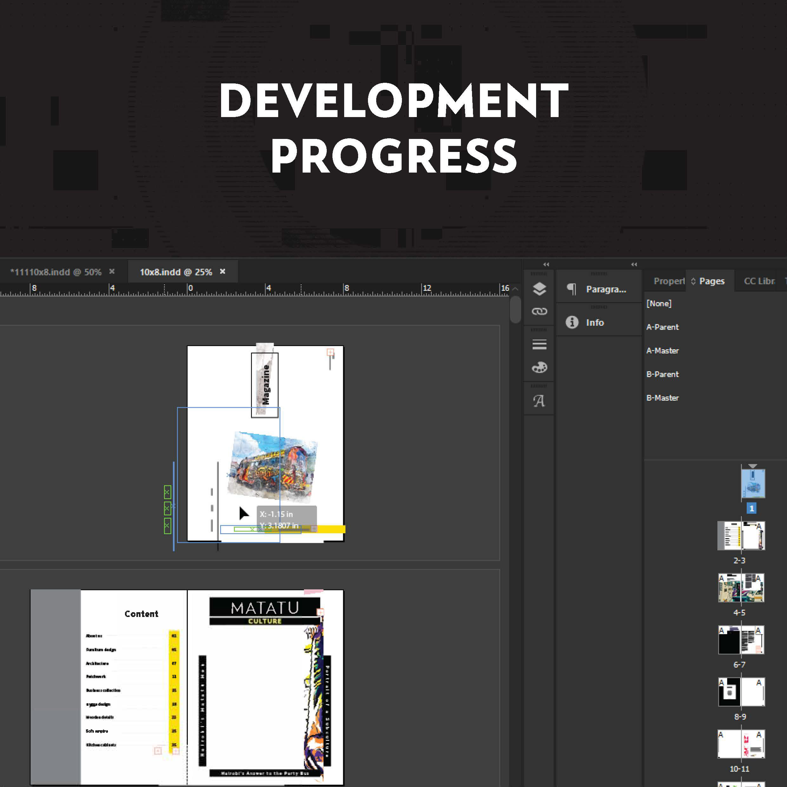Viewport: 787px width, 787px height.
Task: Click the Magazine text frame on cover
Action: [x=265, y=385]
